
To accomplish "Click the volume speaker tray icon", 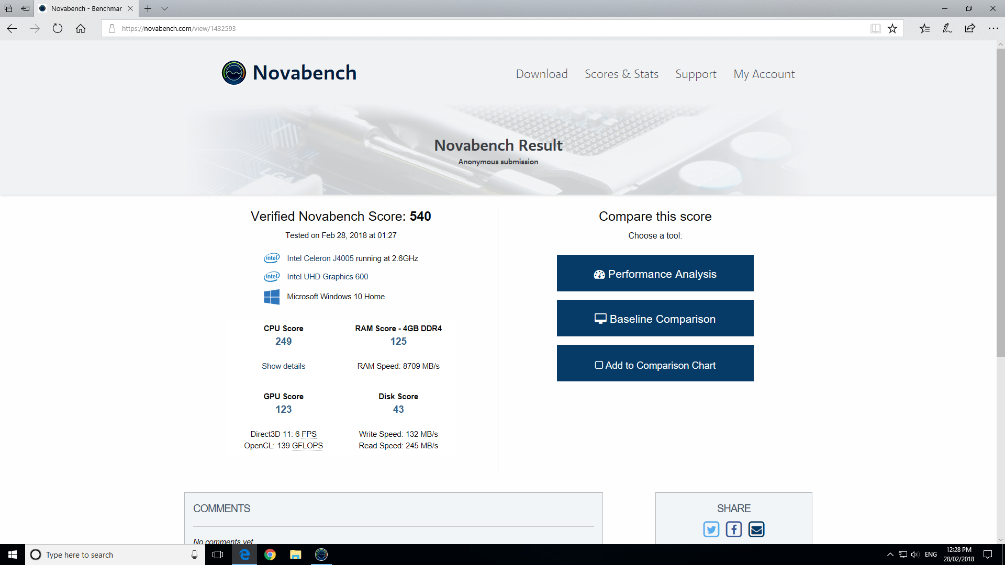I will pos(915,555).
